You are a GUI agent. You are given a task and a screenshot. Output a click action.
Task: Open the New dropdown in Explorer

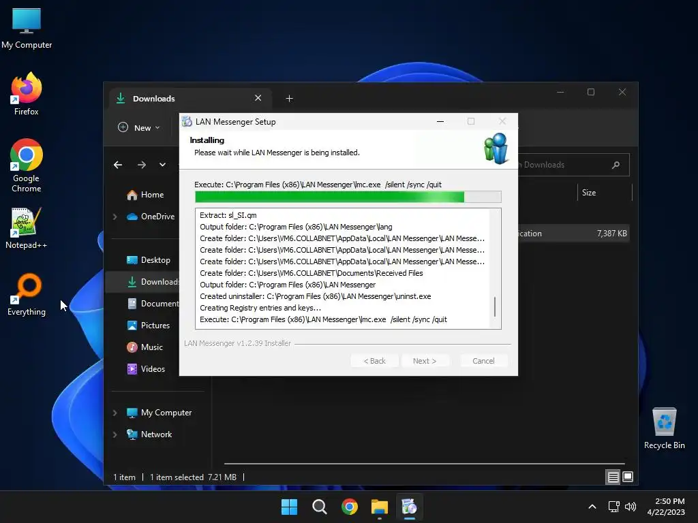click(x=139, y=127)
